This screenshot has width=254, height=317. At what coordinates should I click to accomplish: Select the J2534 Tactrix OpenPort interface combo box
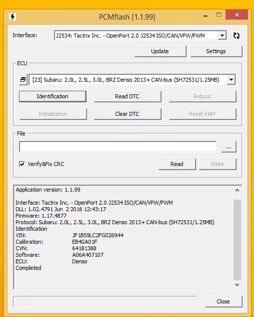[x=140, y=36]
